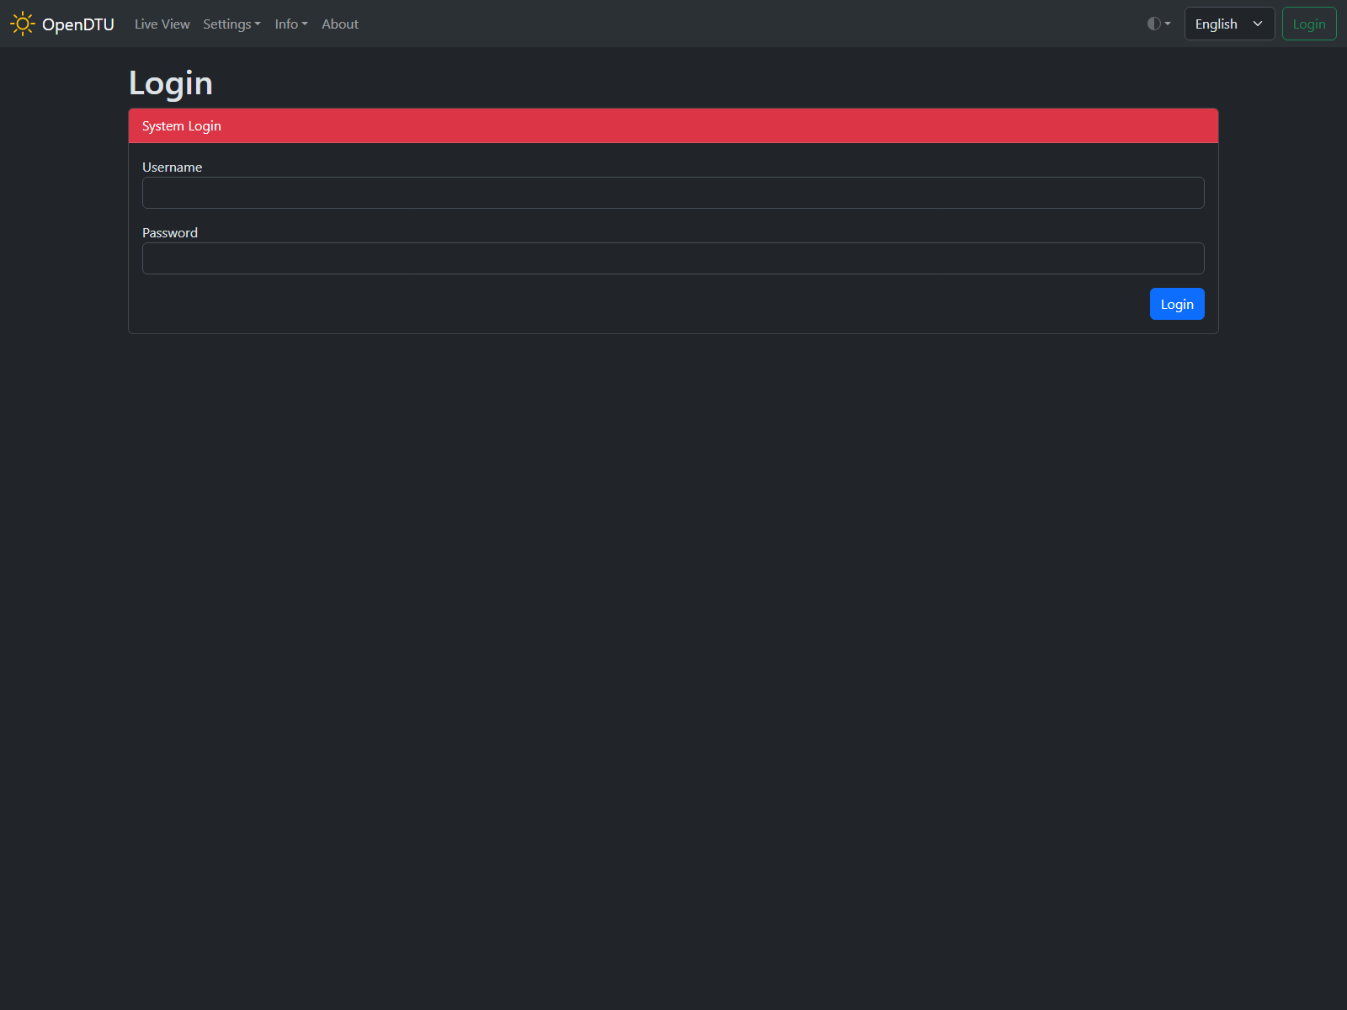This screenshot has height=1010, width=1347.
Task: Click the Username label
Action: point(172,167)
